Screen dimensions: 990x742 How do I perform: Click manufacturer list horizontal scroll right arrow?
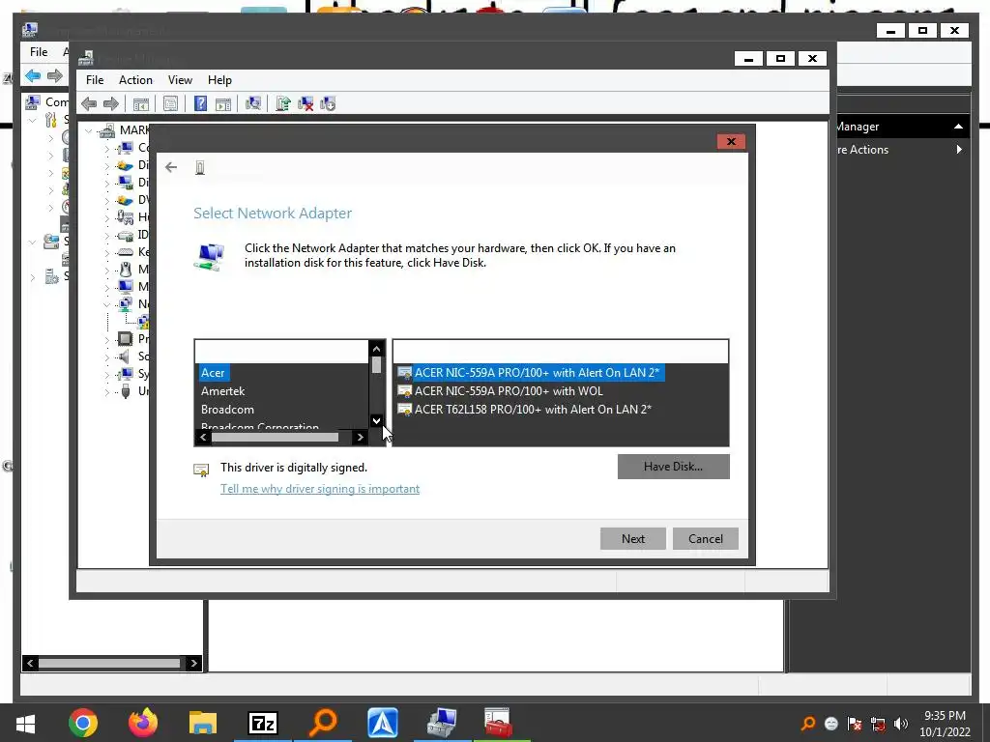click(x=360, y=438)
